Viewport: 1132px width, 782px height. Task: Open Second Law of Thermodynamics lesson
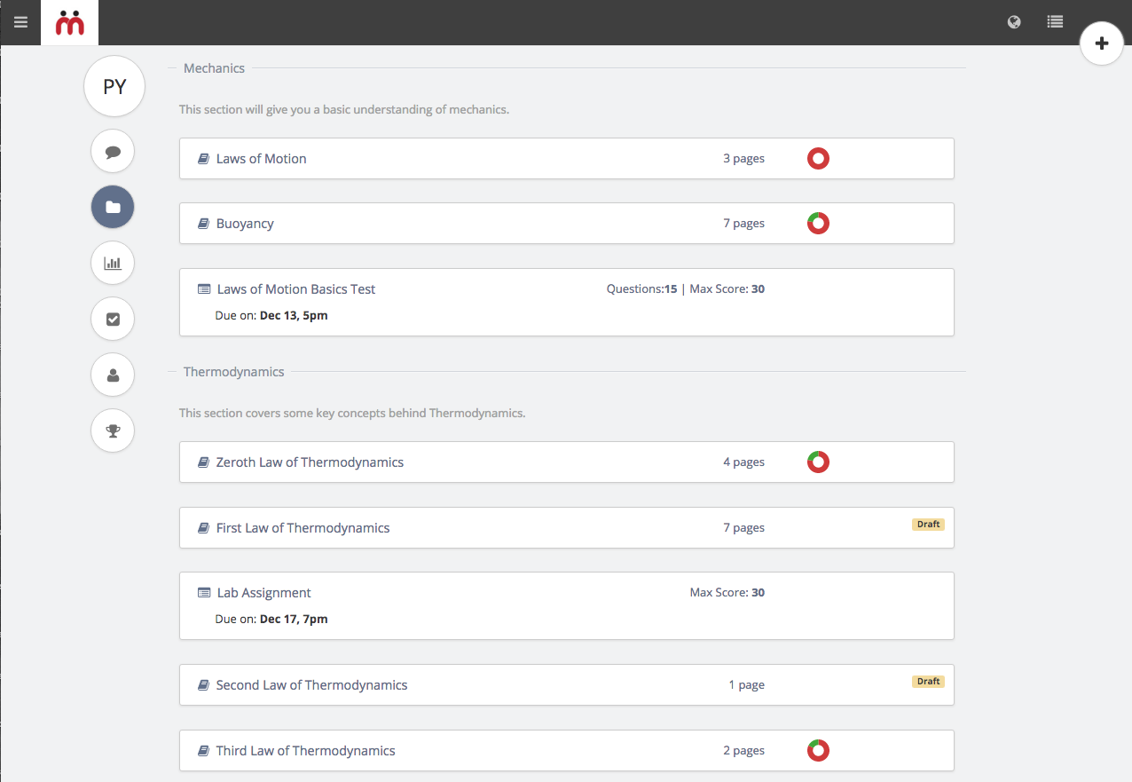(567, 684)
